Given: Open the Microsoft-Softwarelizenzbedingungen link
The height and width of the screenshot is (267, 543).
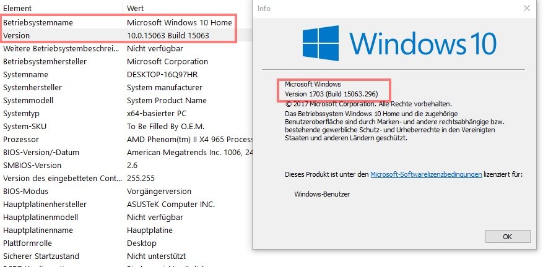Looking at the screenshot, I should (x=426, y=175).
